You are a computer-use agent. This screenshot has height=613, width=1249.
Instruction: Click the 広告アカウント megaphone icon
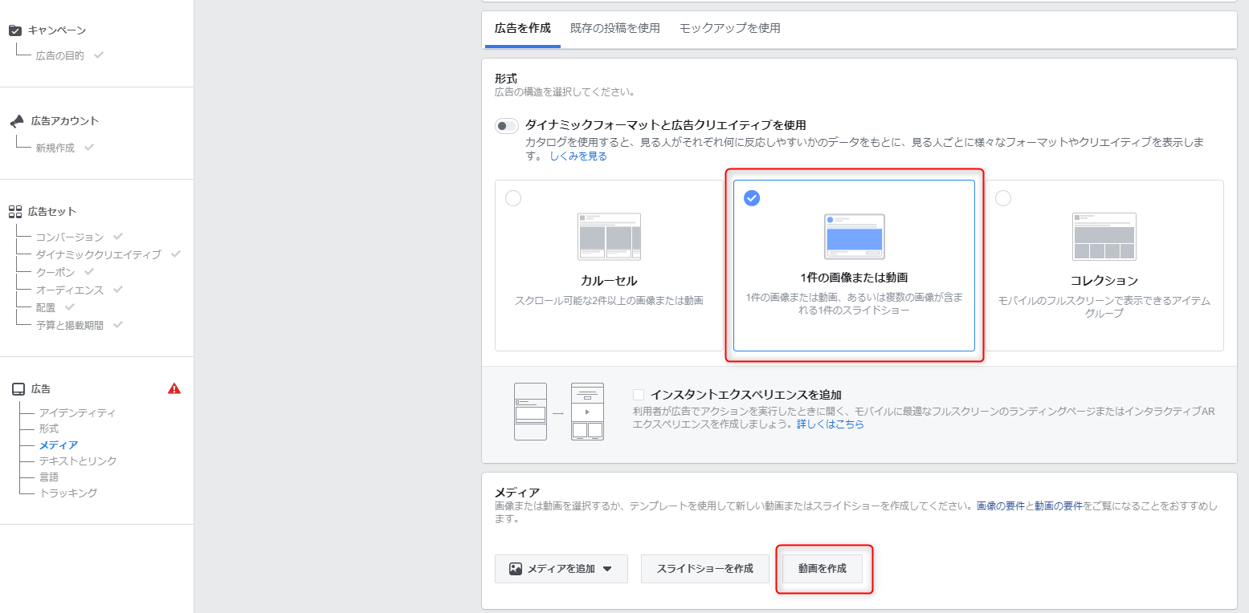coord(17,121)
